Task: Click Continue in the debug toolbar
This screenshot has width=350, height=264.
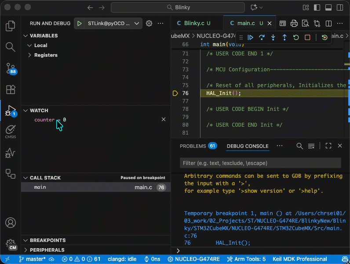Action: coord(250,37)
